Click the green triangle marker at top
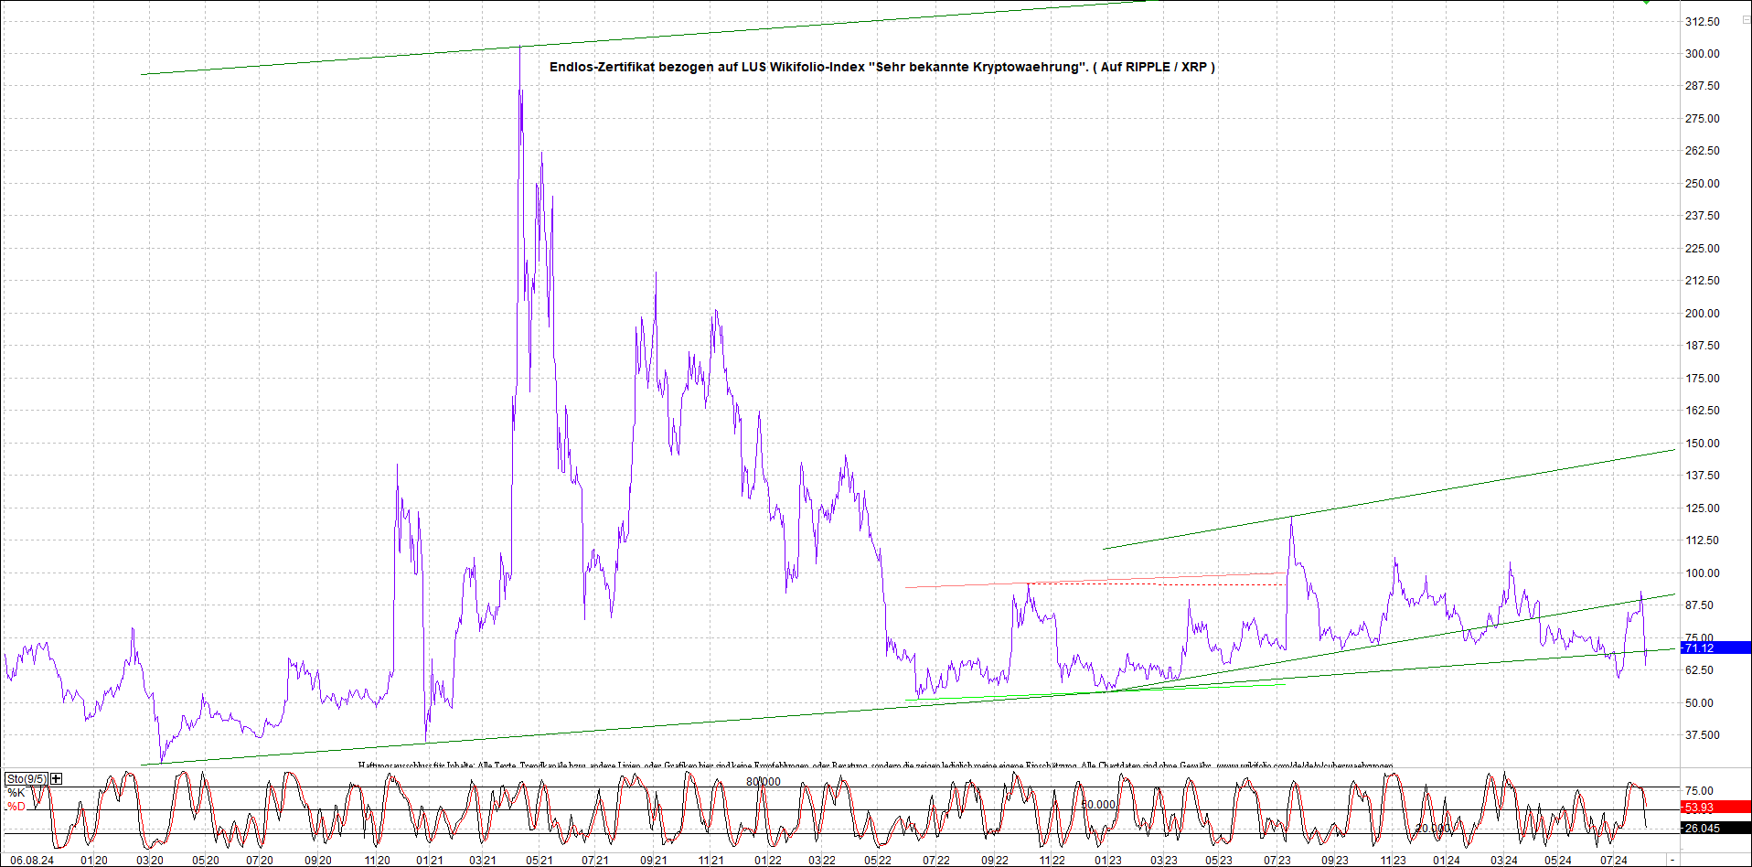The width and height of the screenshot is (1752, 867). 1646,2
